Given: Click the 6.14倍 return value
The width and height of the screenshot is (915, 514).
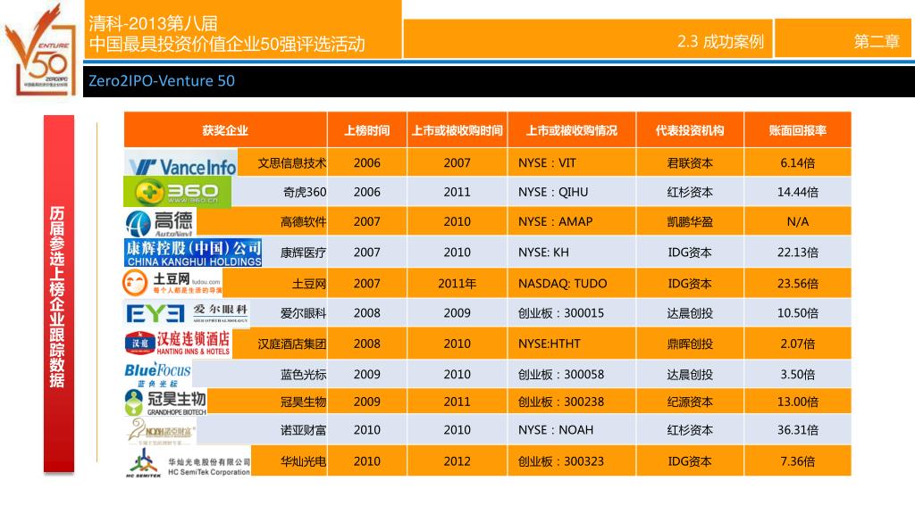Looking at the screenshot, I should pyautogui.click(x=798, y=163).
